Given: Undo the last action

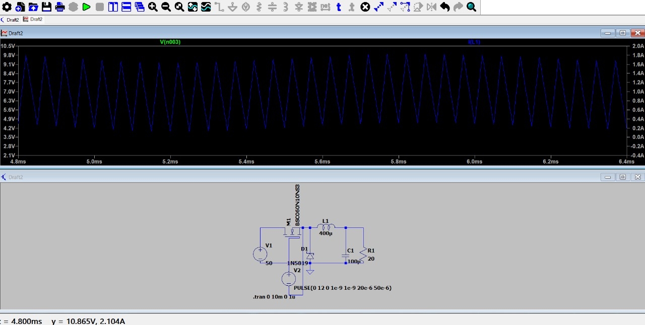Looking at the screenshot, I should [445, 7].
